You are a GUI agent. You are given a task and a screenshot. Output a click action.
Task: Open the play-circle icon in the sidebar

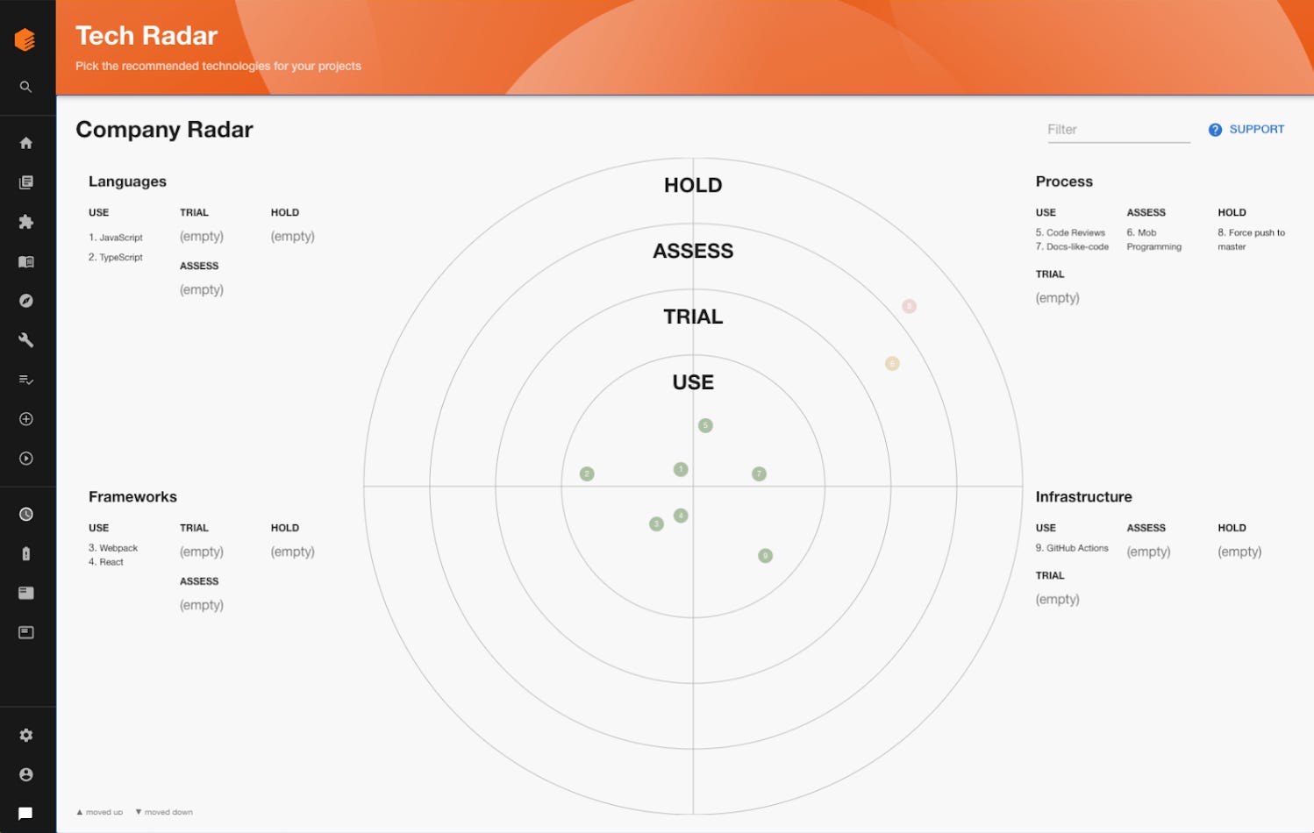point(25,458)
